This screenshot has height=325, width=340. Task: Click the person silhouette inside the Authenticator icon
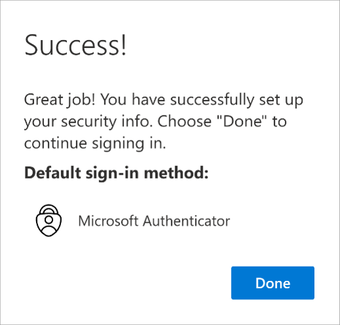49,225
